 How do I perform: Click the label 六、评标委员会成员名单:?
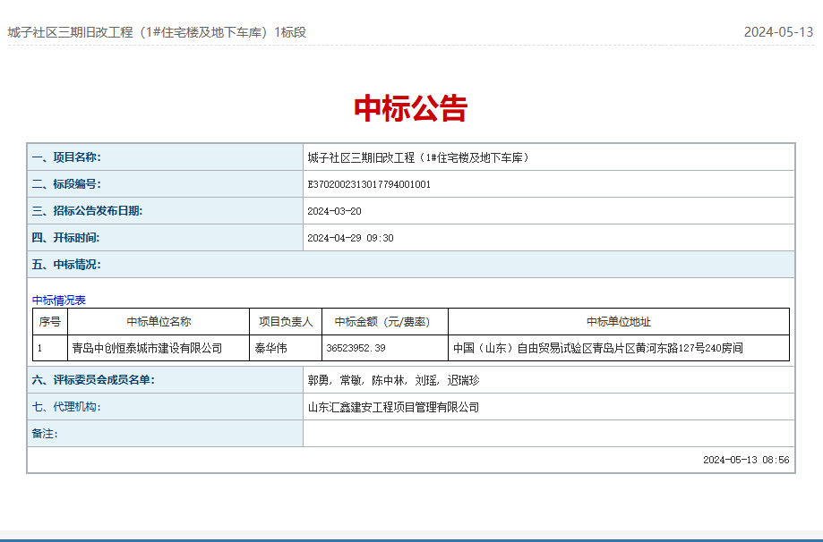coord(93,380)
